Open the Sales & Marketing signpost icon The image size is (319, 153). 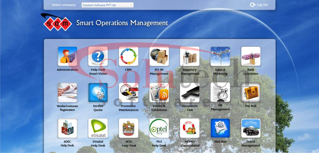pyautogui.click(x=220, y=56)
